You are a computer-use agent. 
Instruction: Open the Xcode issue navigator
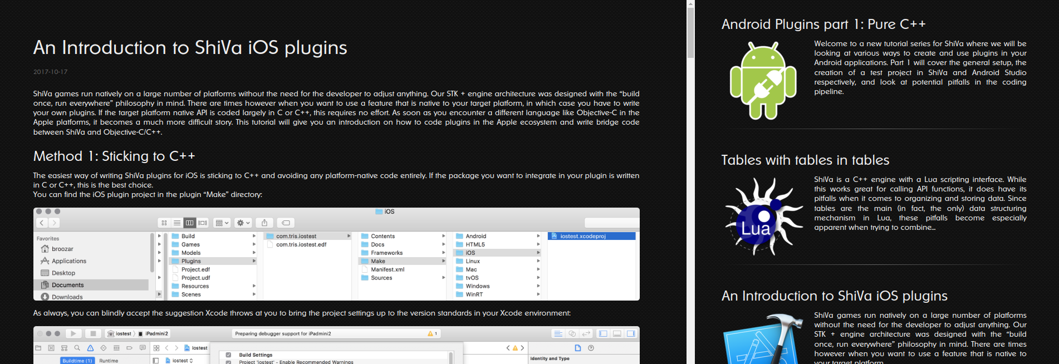point(90,348)
